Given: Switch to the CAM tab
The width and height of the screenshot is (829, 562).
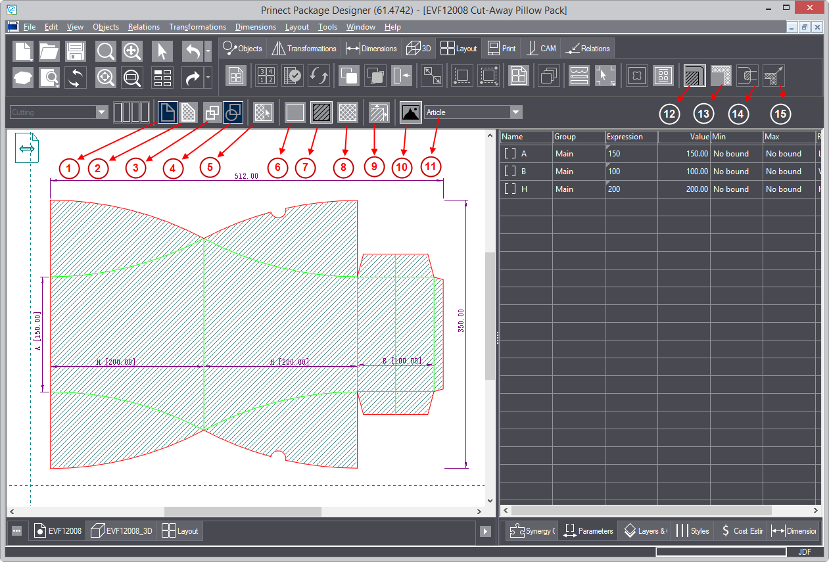Looking at the screenshot, I should pyautogui.click(x=541, y=48).
